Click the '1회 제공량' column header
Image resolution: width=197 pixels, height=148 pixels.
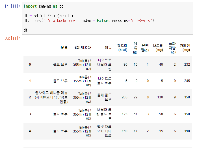pos(83,48)
